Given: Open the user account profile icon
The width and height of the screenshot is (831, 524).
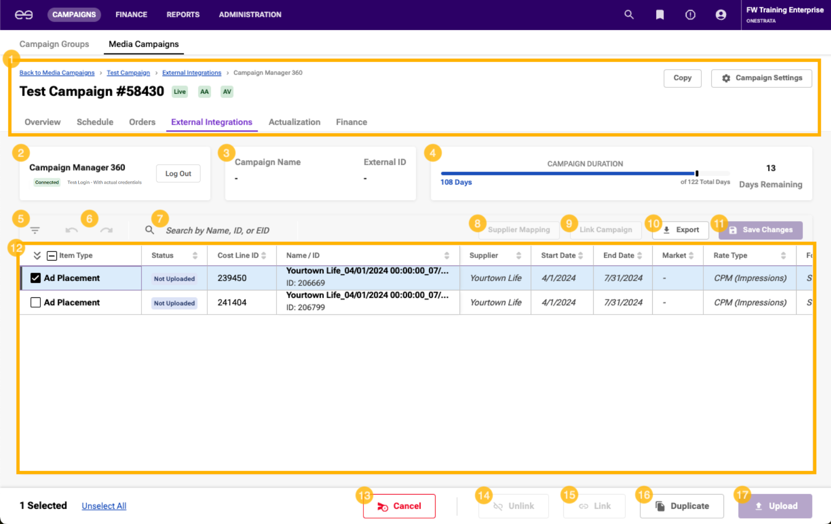Looking at the screenshot, I should tap(720, 15).
